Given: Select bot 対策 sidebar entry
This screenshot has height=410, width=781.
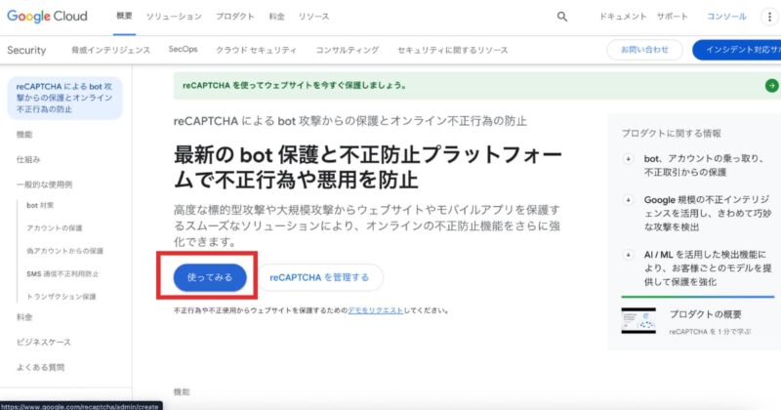Looking at the screenshot, I should pyautogui.click(x=40, y=205).
